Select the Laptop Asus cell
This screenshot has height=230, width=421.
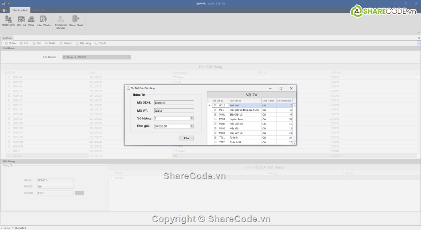pos(245,119)
